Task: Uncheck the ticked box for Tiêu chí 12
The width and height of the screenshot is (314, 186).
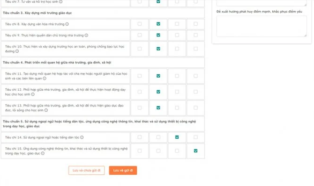Action: pos(158,92)
